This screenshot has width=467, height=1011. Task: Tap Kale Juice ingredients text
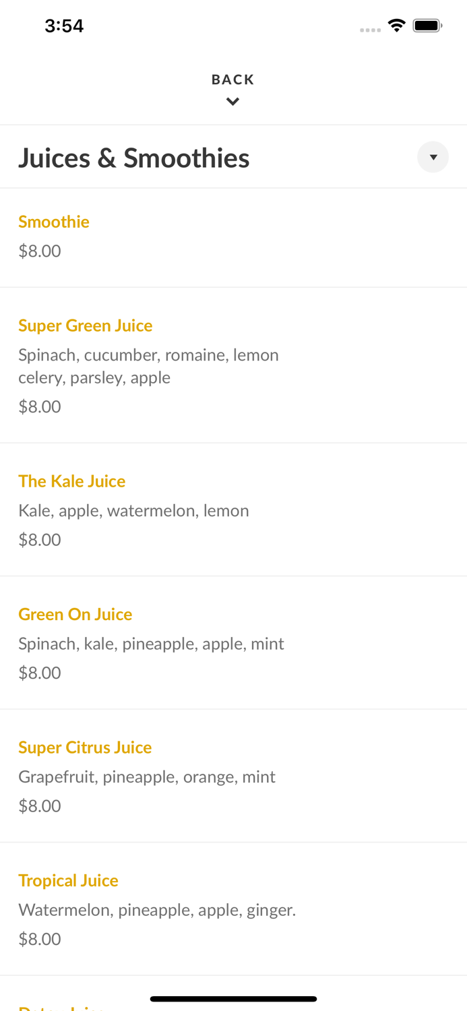click(133, 510)
